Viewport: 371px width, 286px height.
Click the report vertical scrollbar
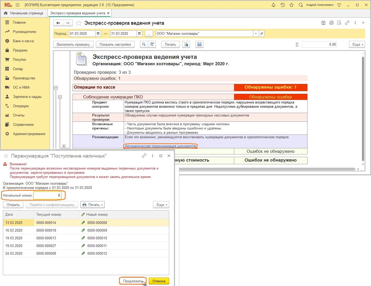coord(363,108)
